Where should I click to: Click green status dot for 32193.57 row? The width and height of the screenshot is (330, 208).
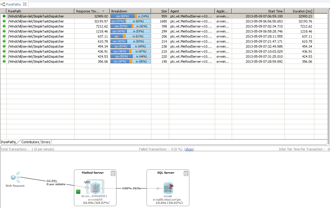(x=4, y=21)
